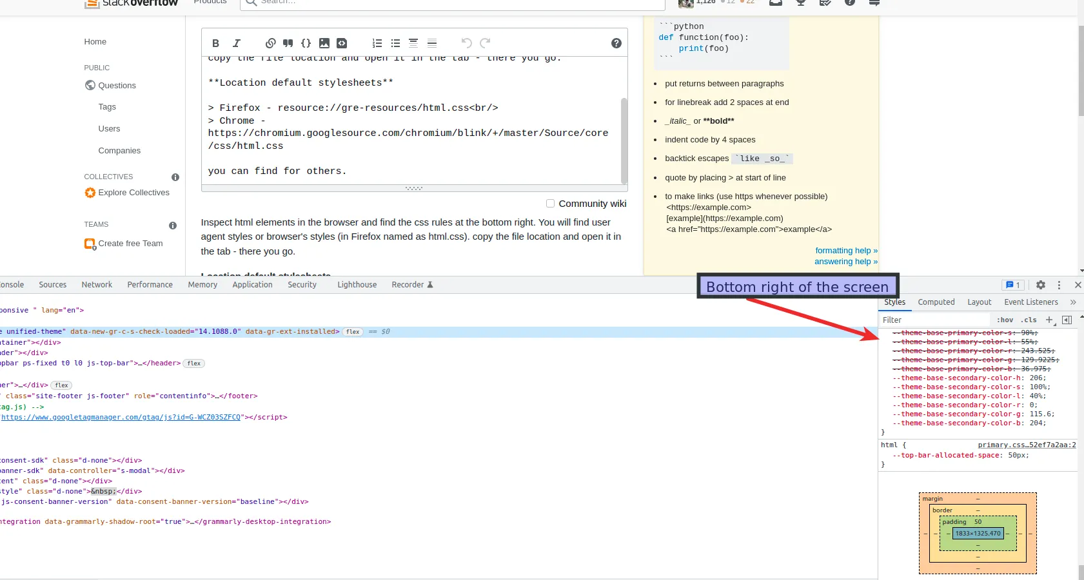
Task: Insert a code snippet via the editor toolbar
Action: pos(342,43)
